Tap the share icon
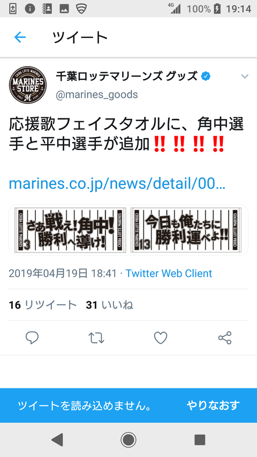The height and width of the screenshot is (457, 257). click(225, 338)
